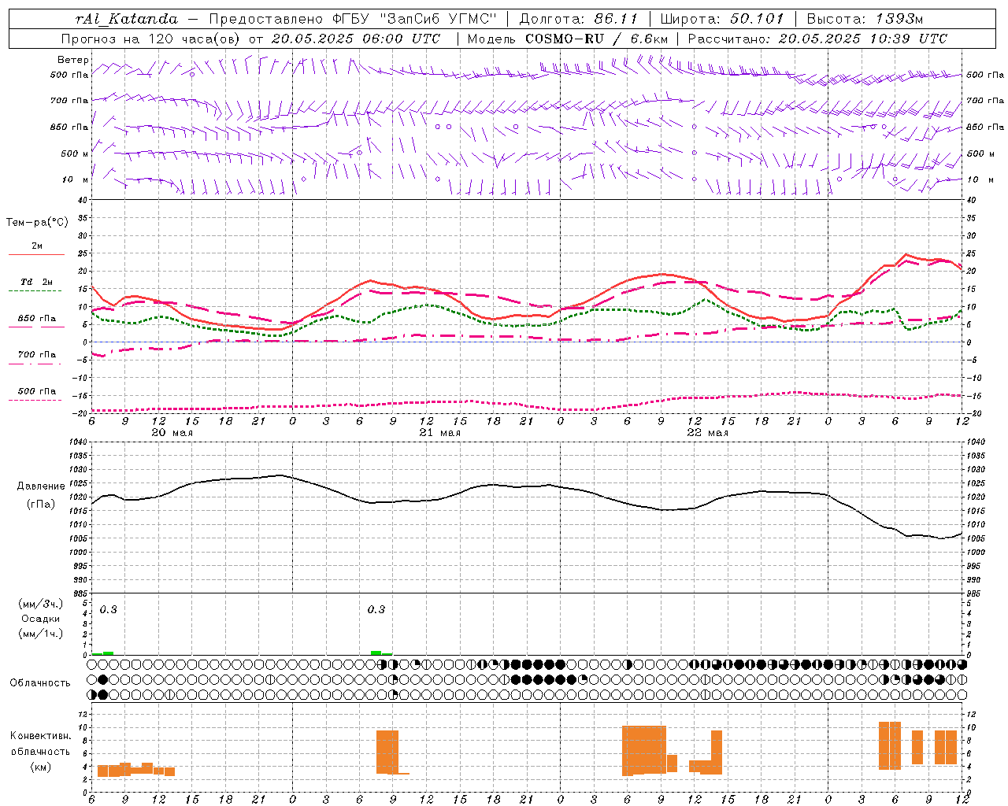Click the 0.3 precipitation value on 21 мая
The height and width of the screenshot is (806, 1008).
(376, 609)
